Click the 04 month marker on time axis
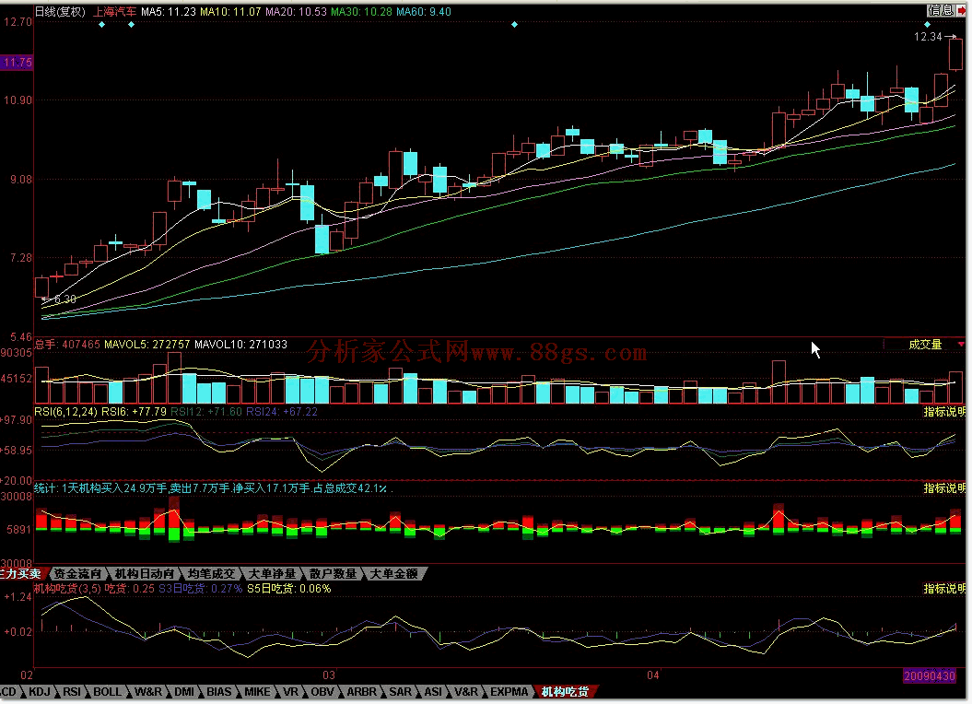The height and width of the screenshot is (704, 972). point(652,675)
